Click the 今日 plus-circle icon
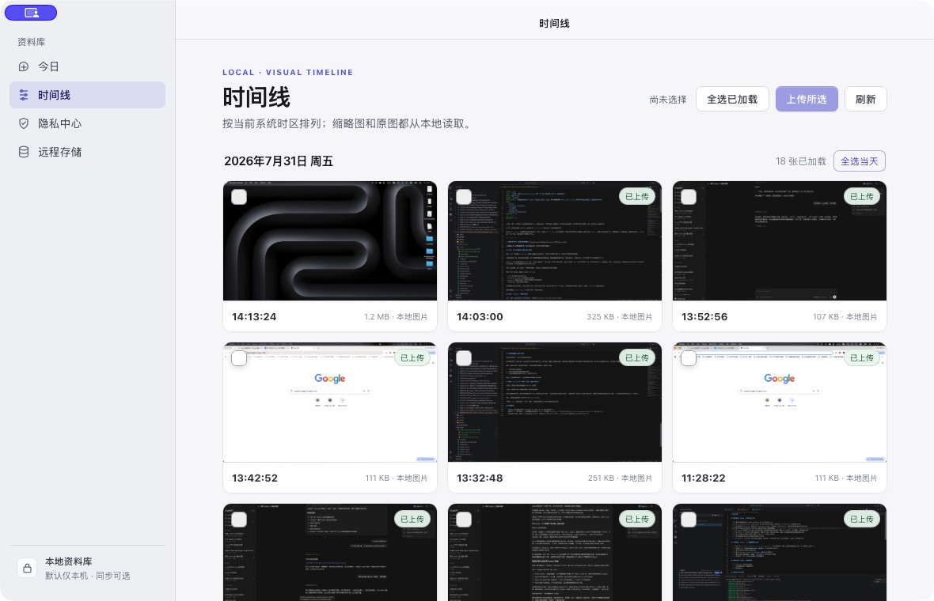Image resolution: width=934 pixels, height=601 pixels. click(23, 66)
